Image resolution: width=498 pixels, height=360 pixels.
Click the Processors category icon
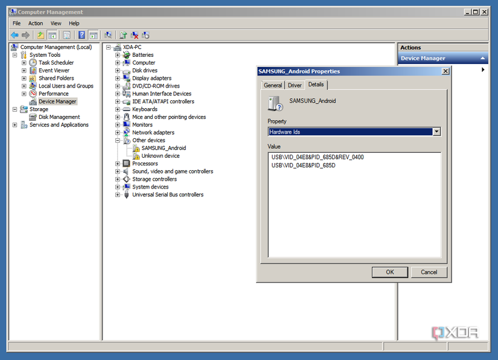point(126,164)
